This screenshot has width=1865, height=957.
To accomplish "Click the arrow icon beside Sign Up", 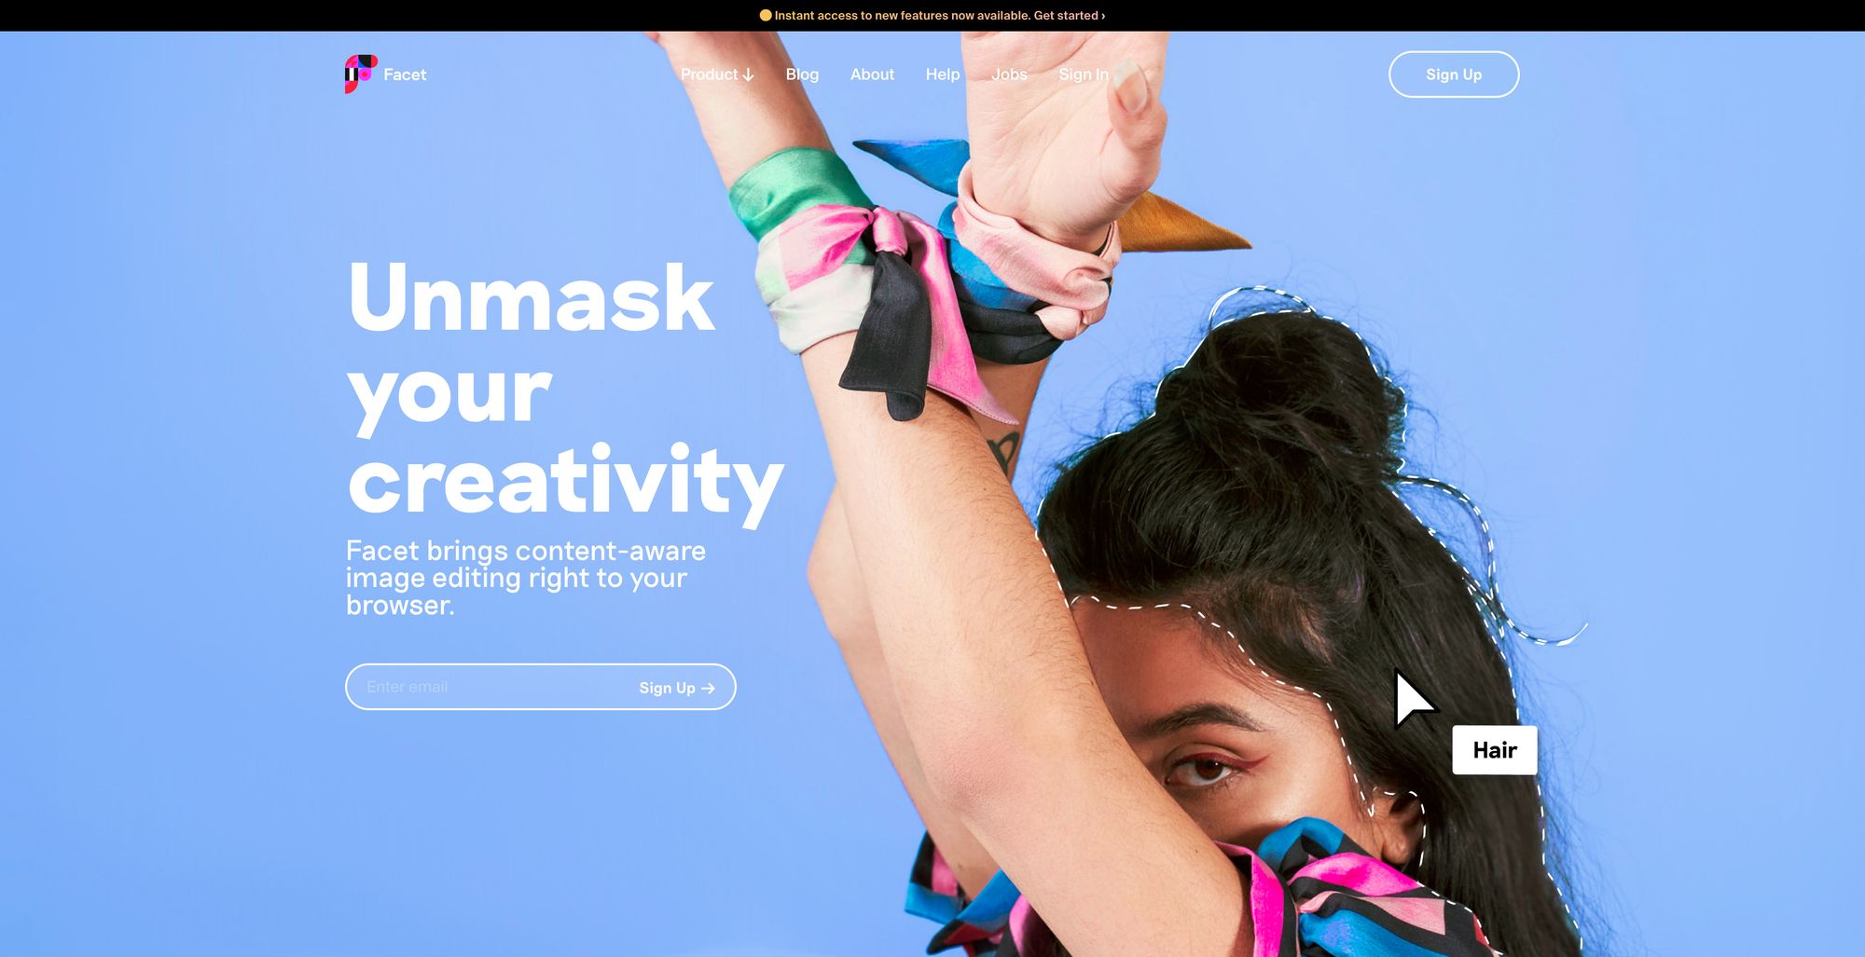I will pos(708,689).
